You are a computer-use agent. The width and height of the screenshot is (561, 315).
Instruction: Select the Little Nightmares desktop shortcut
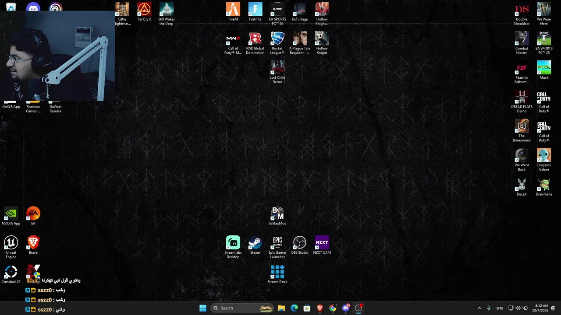pyautogui.click(x=122, y=14)
